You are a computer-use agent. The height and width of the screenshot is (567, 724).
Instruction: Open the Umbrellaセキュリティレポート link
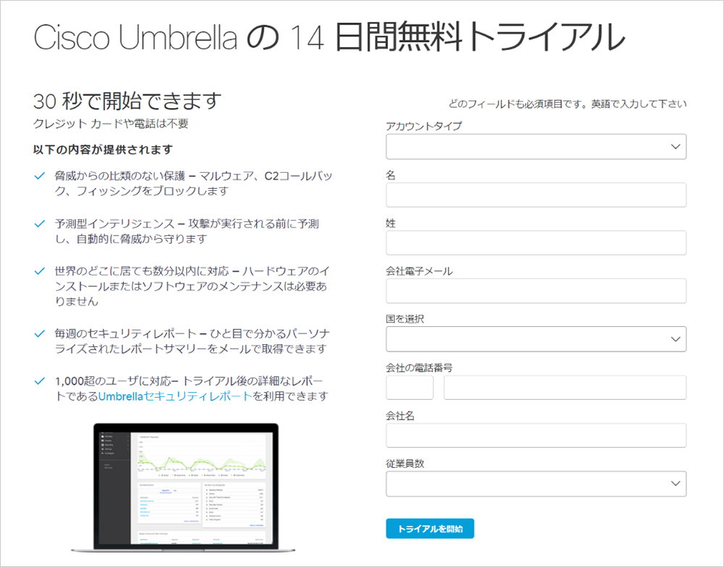[x=175, y=396]
